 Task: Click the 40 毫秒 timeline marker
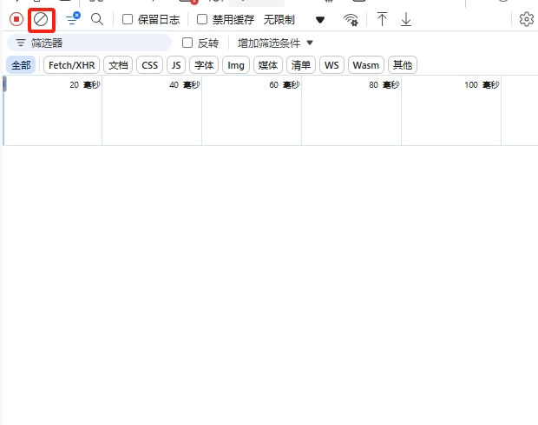[185, 85]
